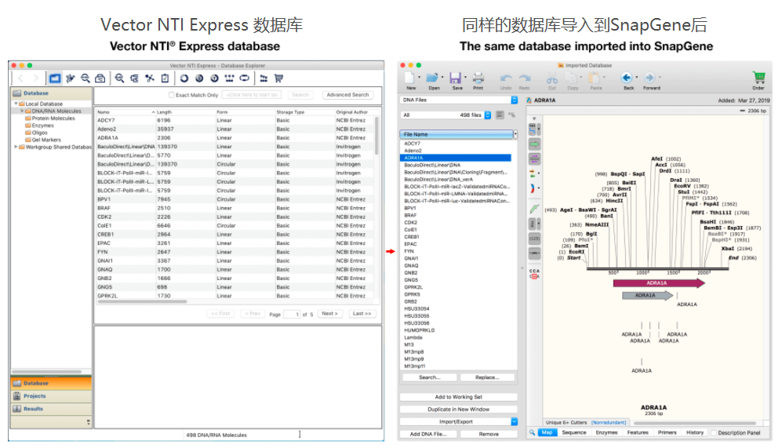
Task: Click the Save floppy icon in SnapGene
Action: click(x=456, y=78)
